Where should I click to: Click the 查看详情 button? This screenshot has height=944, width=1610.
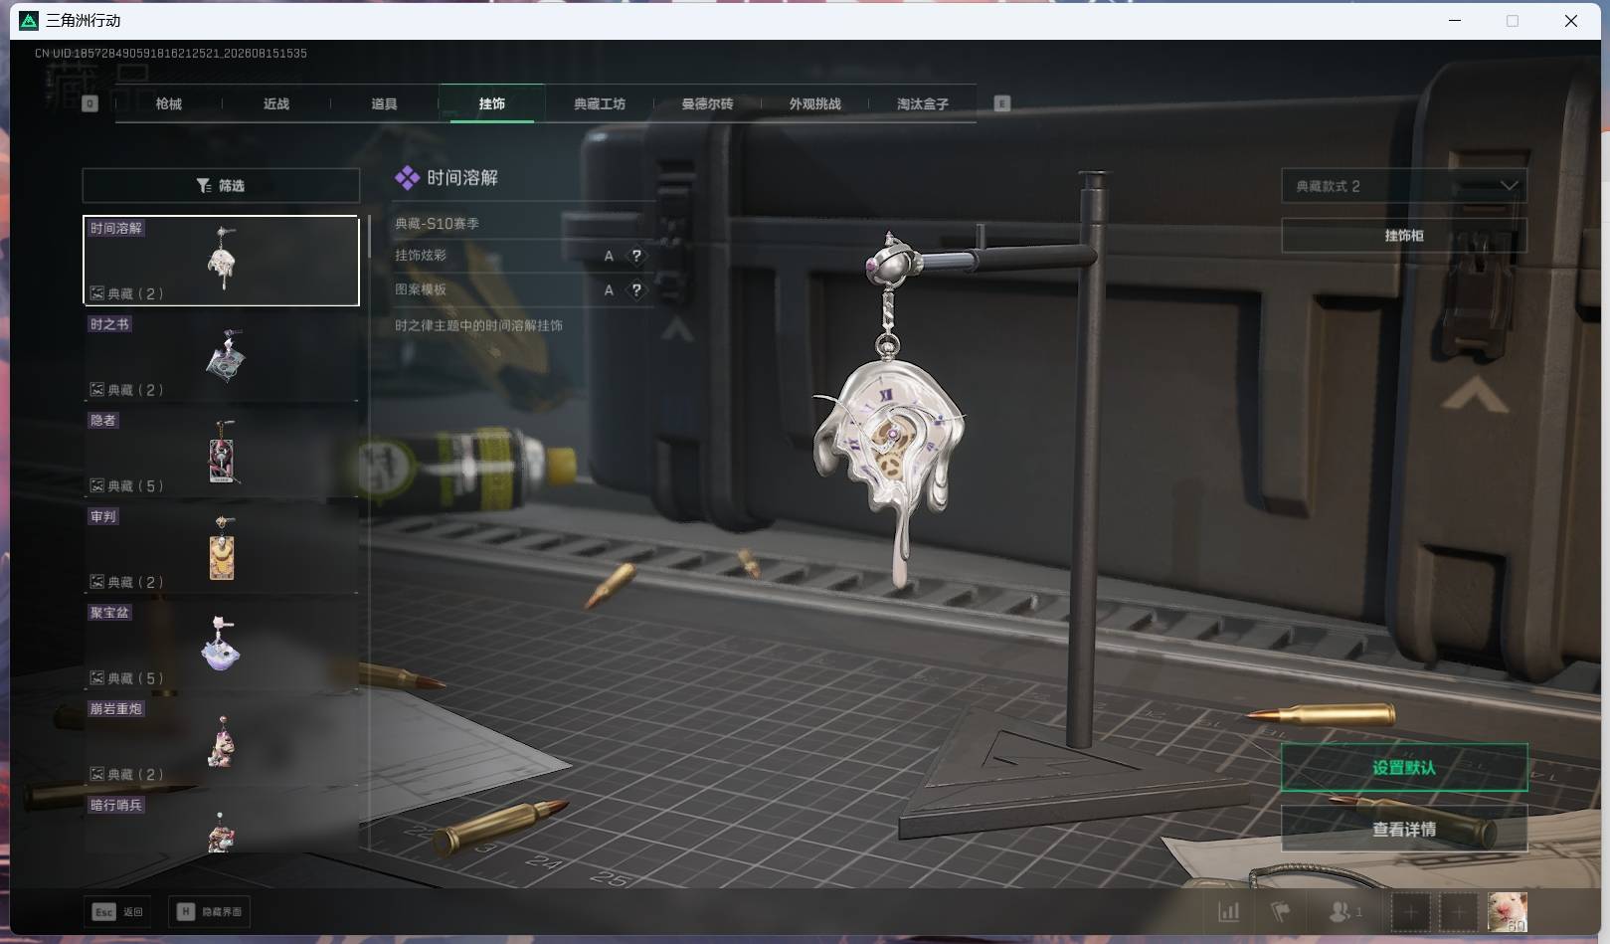(x=1404, y=829)
